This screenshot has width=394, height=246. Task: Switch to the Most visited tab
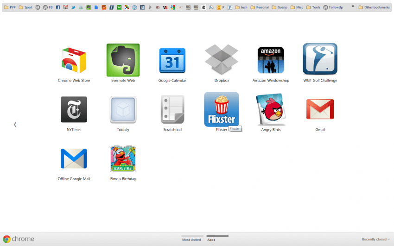pos(191,240)
